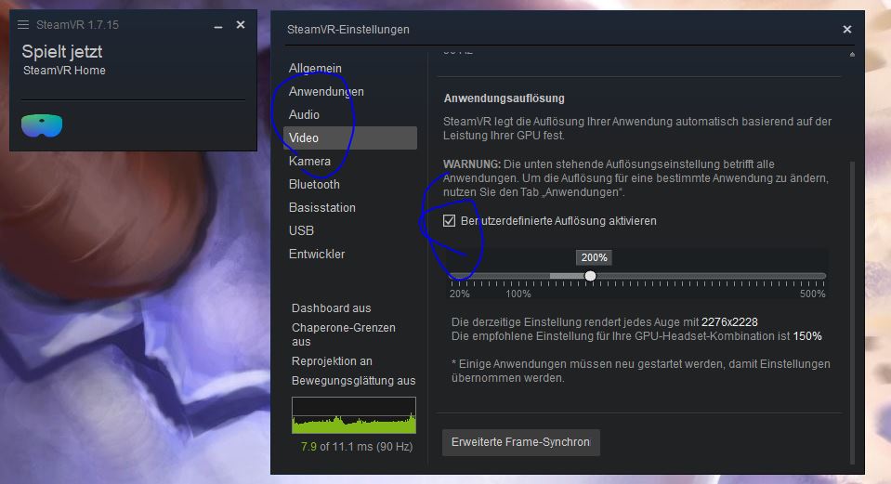Viewport: 891px width, 484px height.
Task: Click Bewegungsglättung aus status link
Action: click(x=353, y=381)
